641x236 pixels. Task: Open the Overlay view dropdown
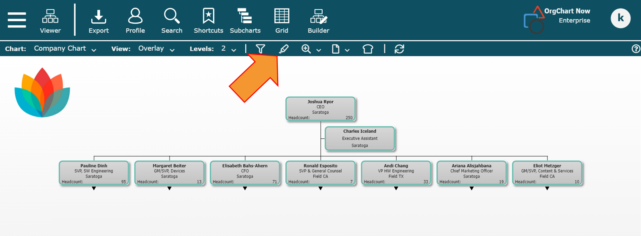pyautogui.click(x=156, y=49)
